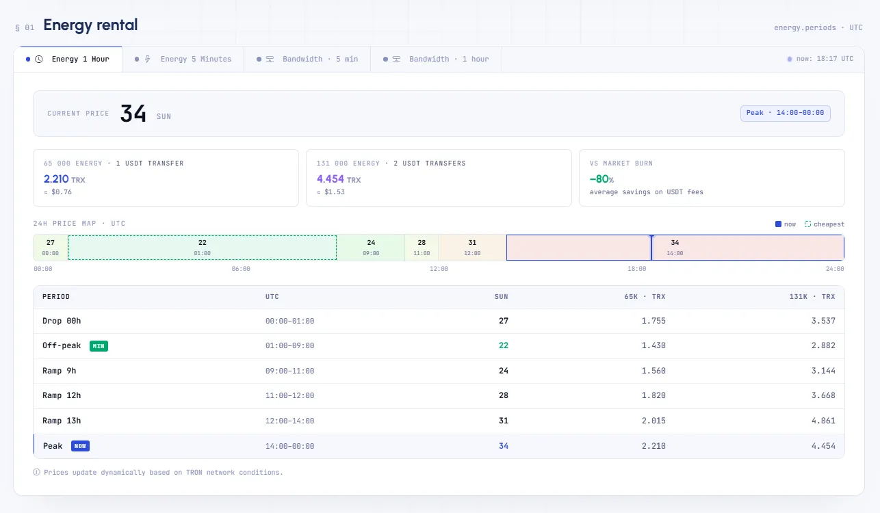Click the '2.015' value in Ramp 13h row
Screen dimensions: 880x513
pos(653,421)
